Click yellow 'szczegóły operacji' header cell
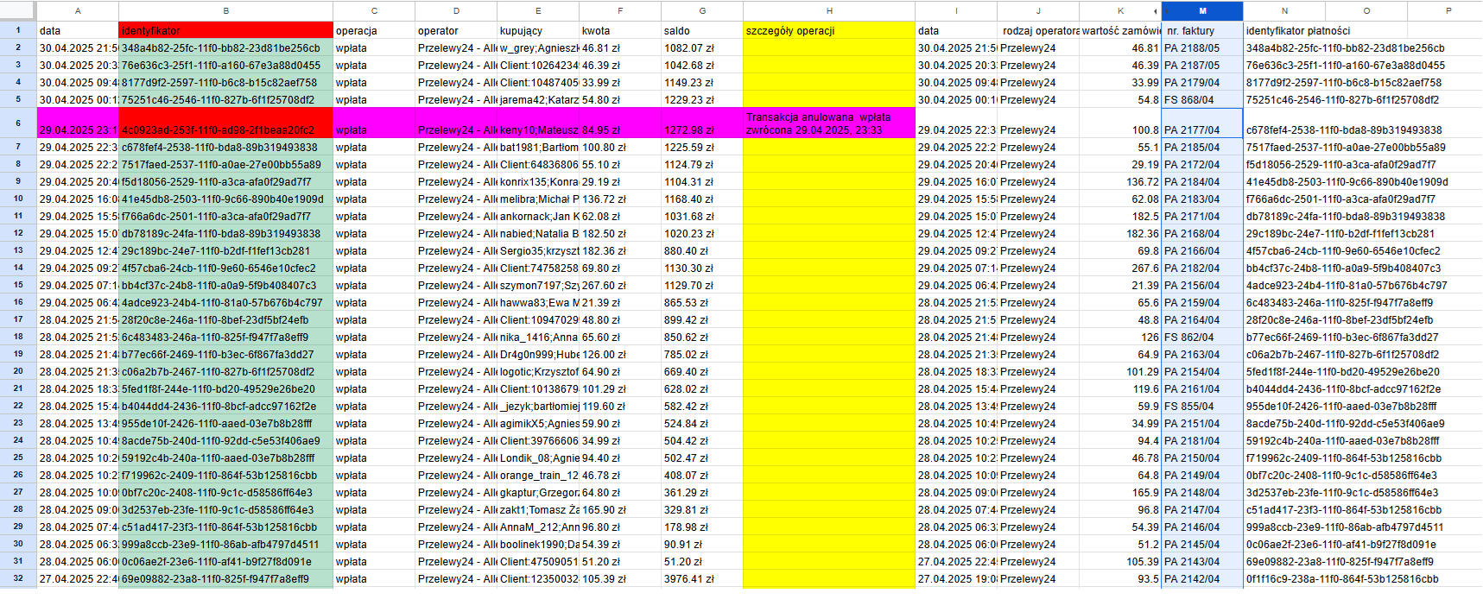Viewport: 1483px width, 612px height. pos(829,30)
